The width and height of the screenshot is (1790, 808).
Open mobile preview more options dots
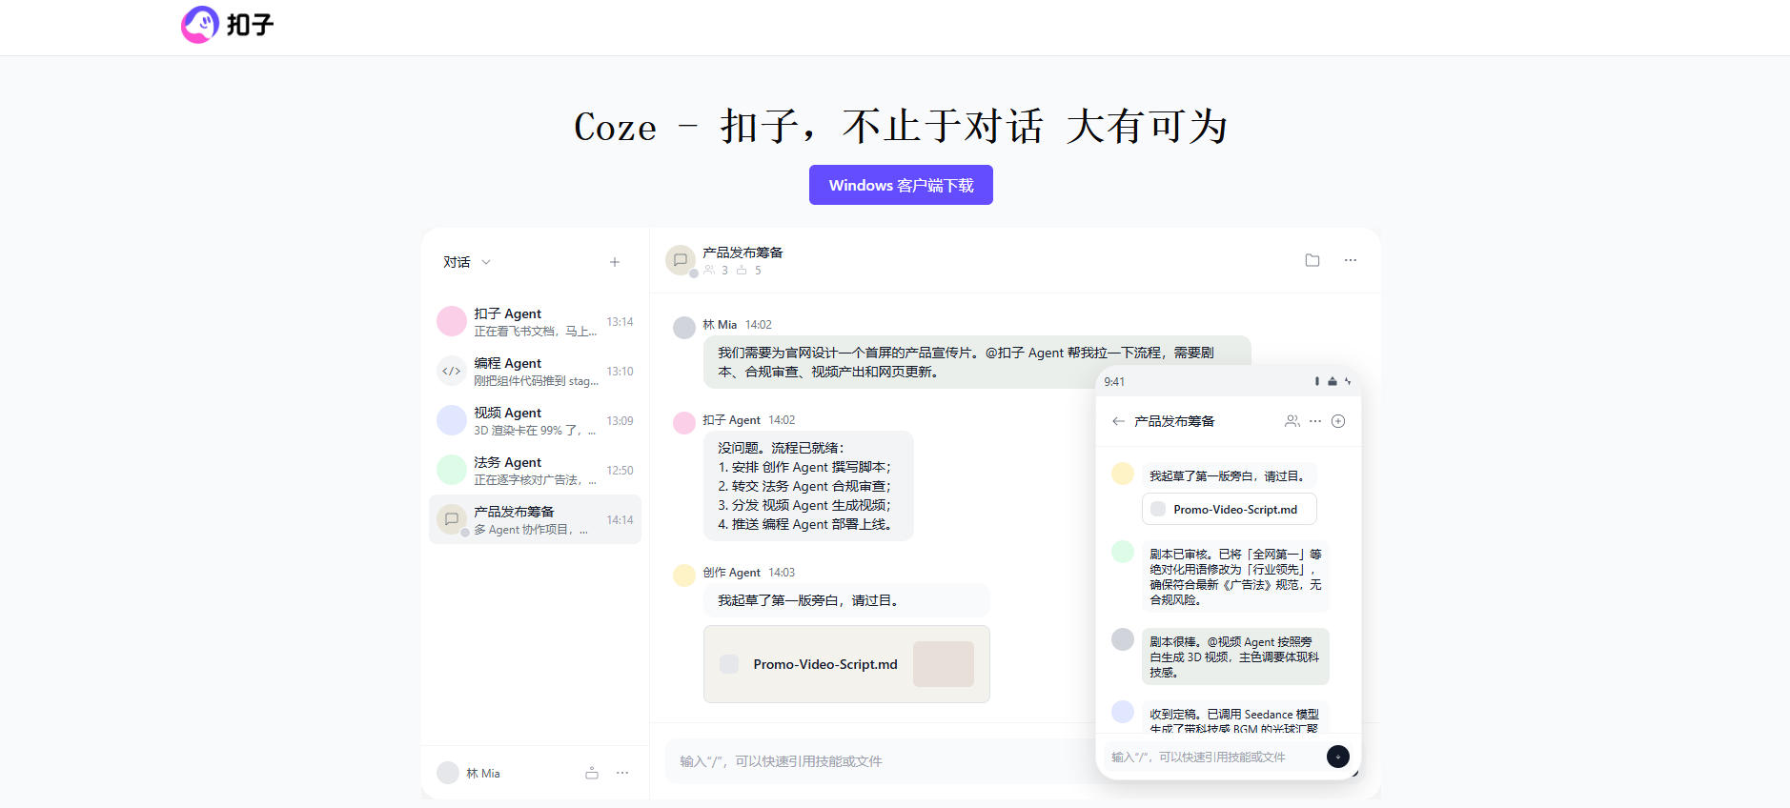[1315, 421]
